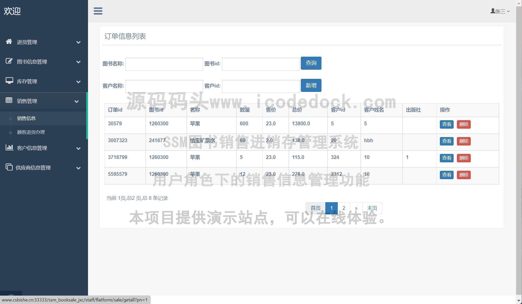Click the user avatar icon near 张三
The height and width of the screenshot is (304, 522).
tap(492, 11)
